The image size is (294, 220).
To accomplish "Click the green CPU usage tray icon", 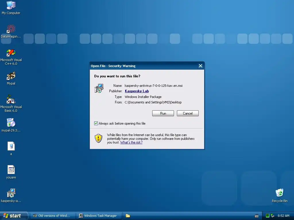I will point(268,216).
